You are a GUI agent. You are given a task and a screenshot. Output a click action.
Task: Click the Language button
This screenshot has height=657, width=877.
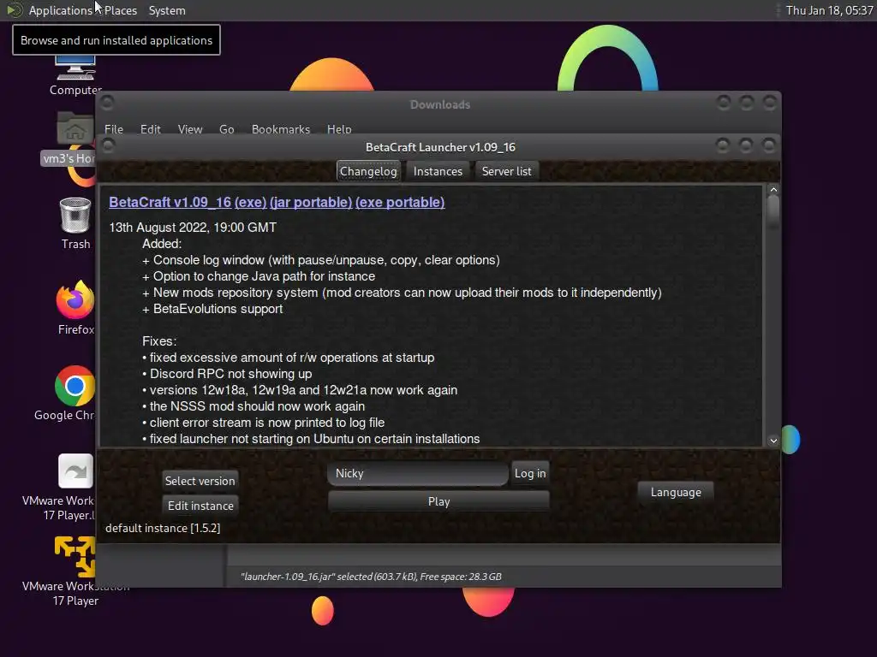[676, 492]
